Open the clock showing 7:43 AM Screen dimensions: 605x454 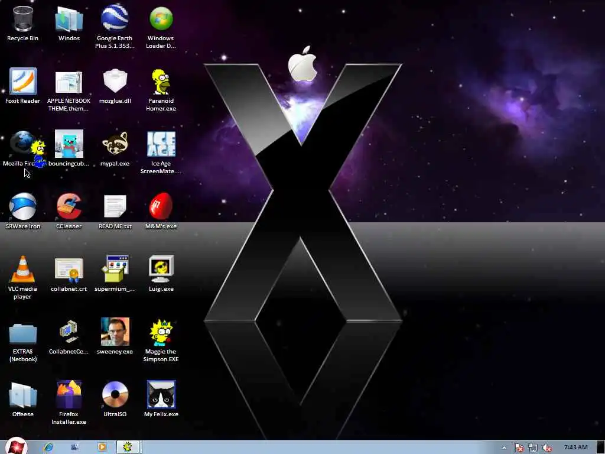(575, 447)
